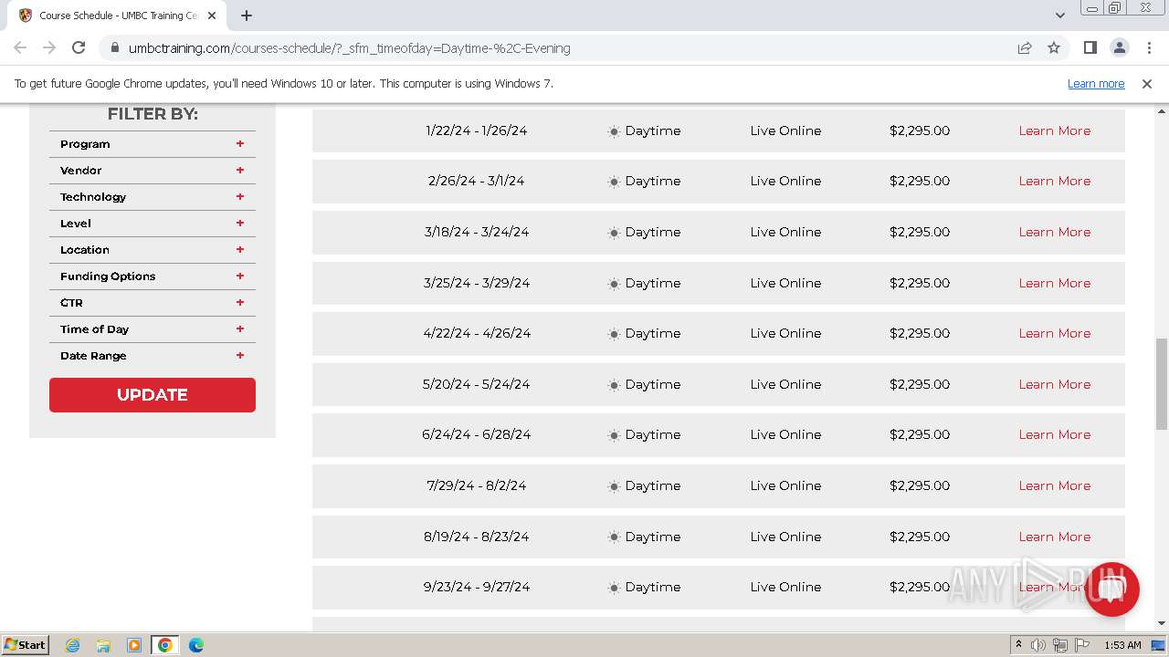Show hidden system tray icons
1169x657 pixels.
coord(1018,645)
